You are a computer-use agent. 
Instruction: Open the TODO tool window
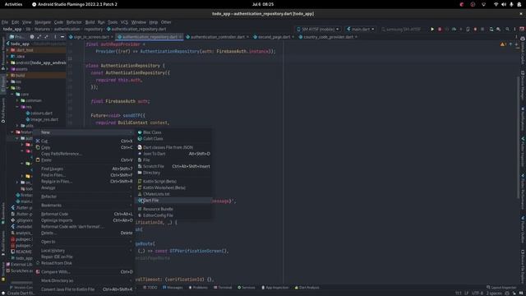click(x=150, y=288)
